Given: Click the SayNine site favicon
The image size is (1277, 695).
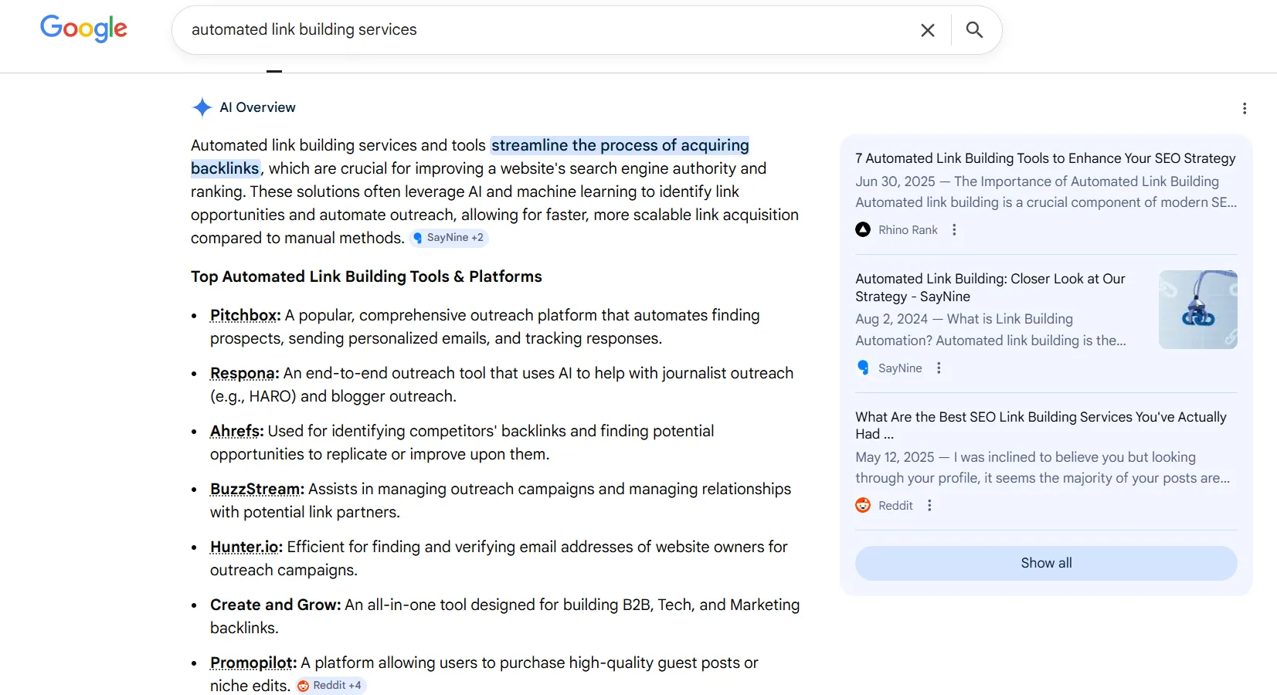Looking at the screenshot, I should (x=863, y=368).
